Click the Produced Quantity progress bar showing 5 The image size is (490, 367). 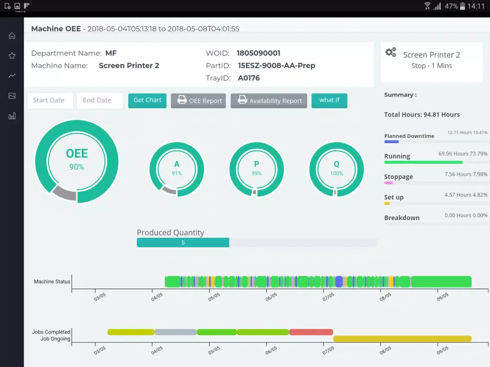point(183,243)
